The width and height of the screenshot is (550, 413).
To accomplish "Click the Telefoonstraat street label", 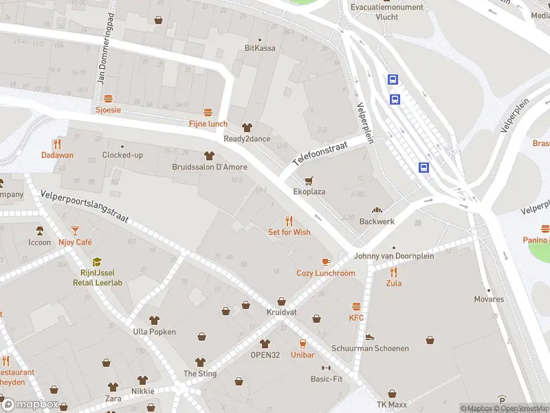I will tap(320, 153).
